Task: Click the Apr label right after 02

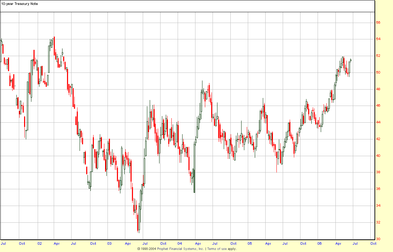Action: (x=57, y=244)
